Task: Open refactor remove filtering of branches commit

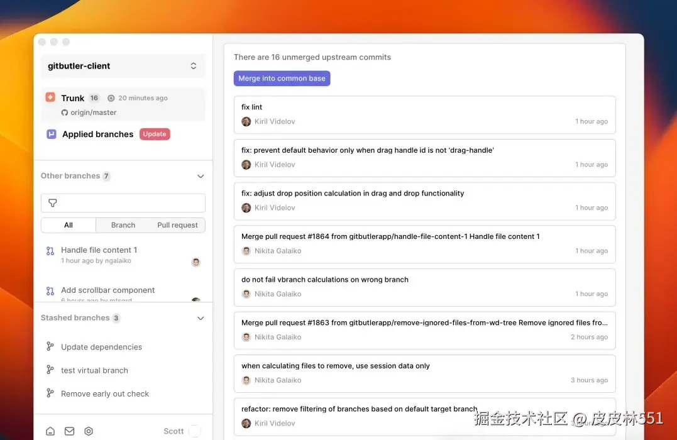Action: (425, 417)
